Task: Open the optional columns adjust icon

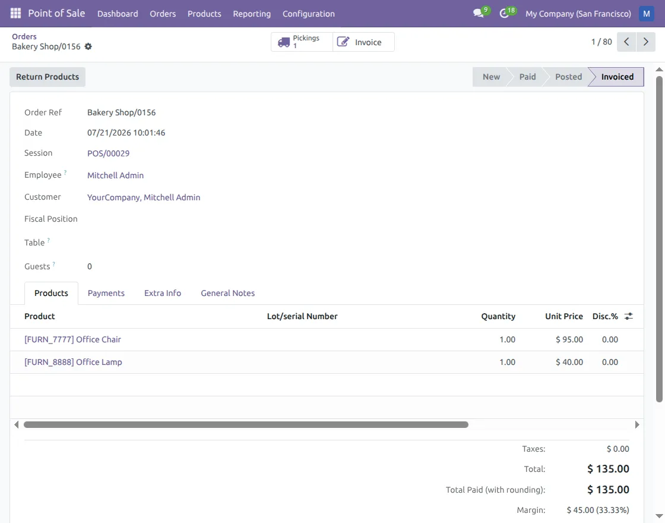Action: point(629,316)
